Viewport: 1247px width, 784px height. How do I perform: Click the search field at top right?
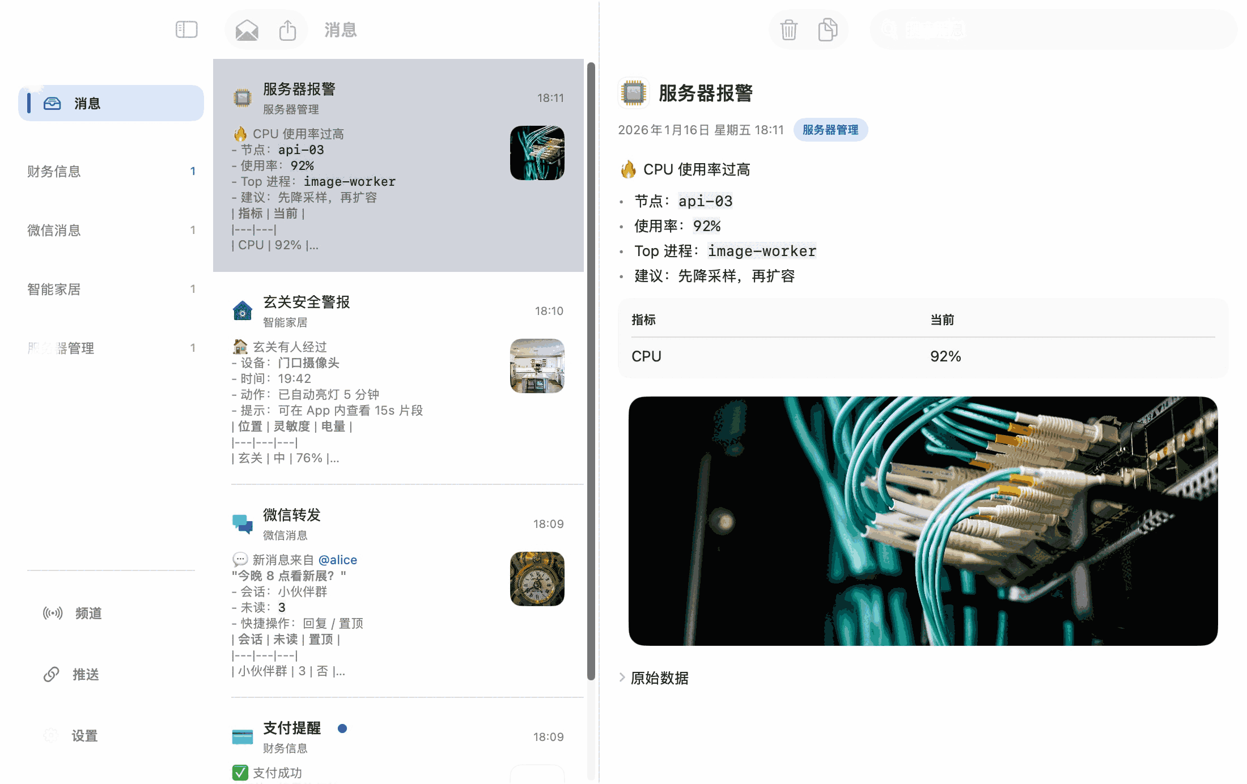[x=1054, y=29]
